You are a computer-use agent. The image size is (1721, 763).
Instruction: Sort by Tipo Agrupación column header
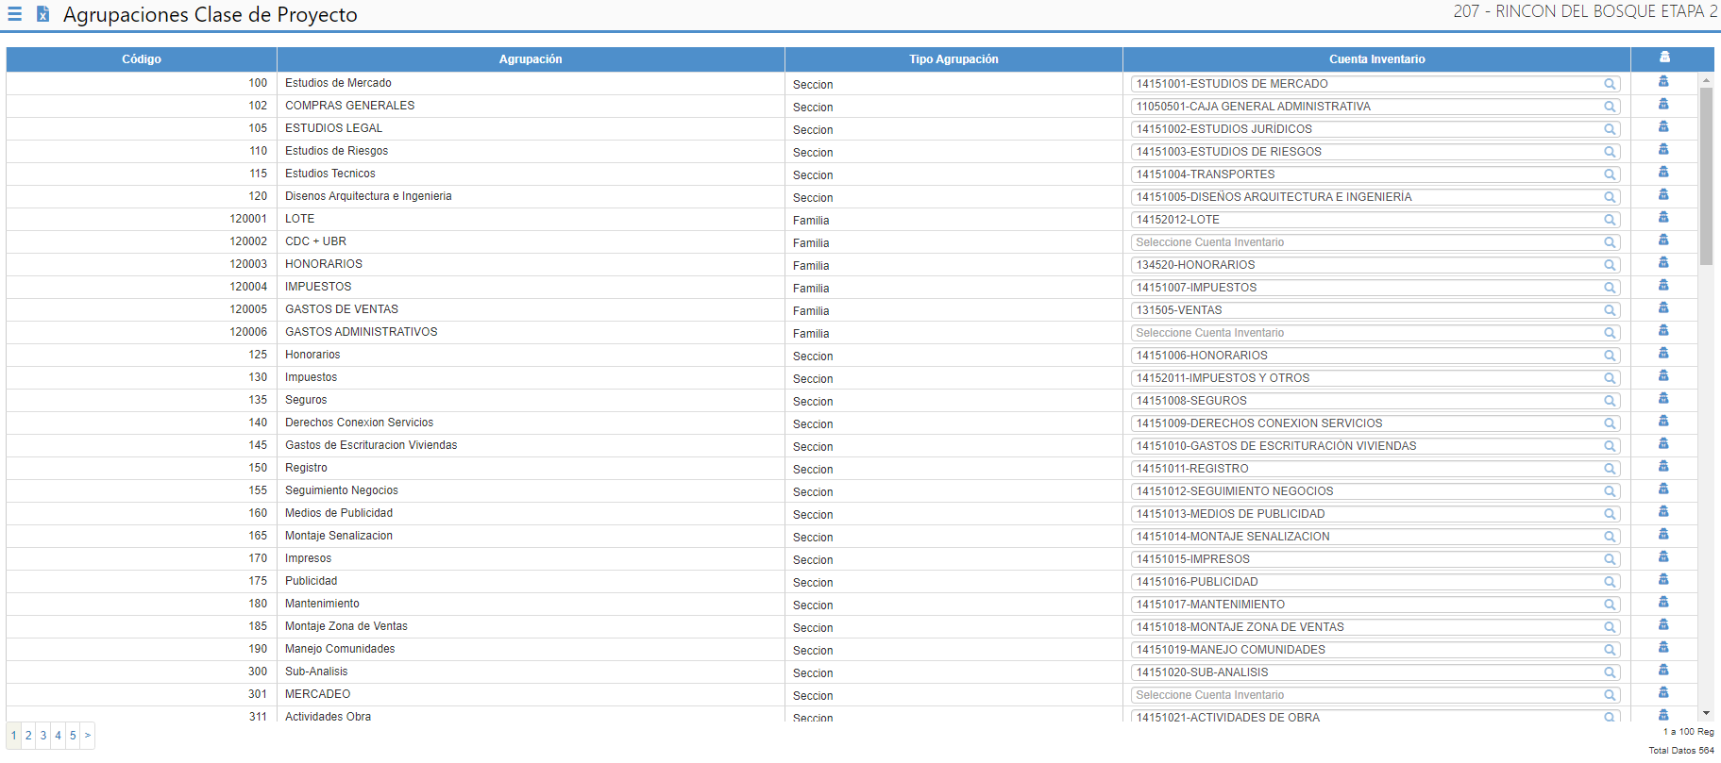[953, 59]
